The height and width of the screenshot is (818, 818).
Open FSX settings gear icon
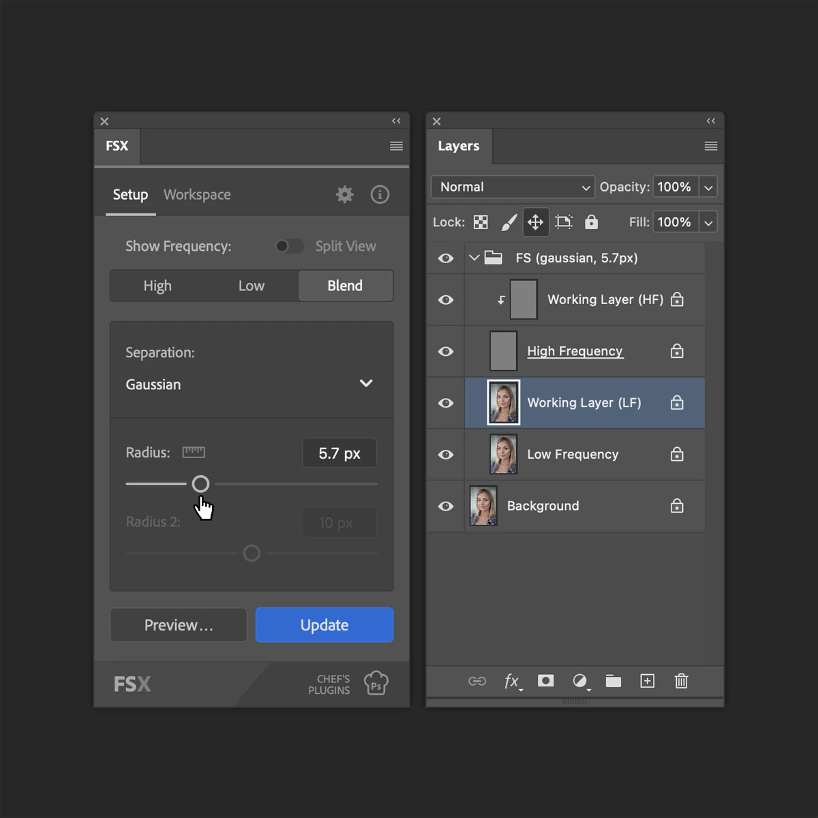click(345, 194)
